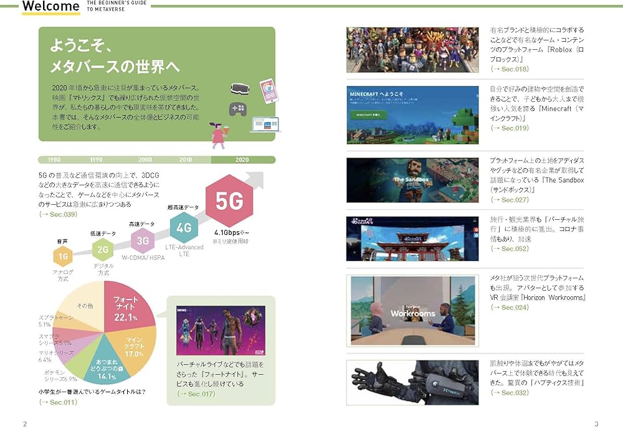Click THE BEGINNER'S GUIDE TO METAVERSE subtitle
The height and width of the screenshot is (429, 623).
tap(117, 6)
